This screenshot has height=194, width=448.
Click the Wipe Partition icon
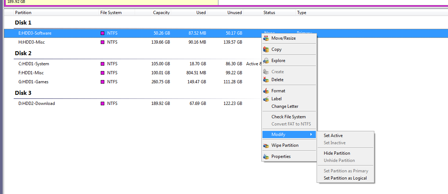click(x=266, y=145)
